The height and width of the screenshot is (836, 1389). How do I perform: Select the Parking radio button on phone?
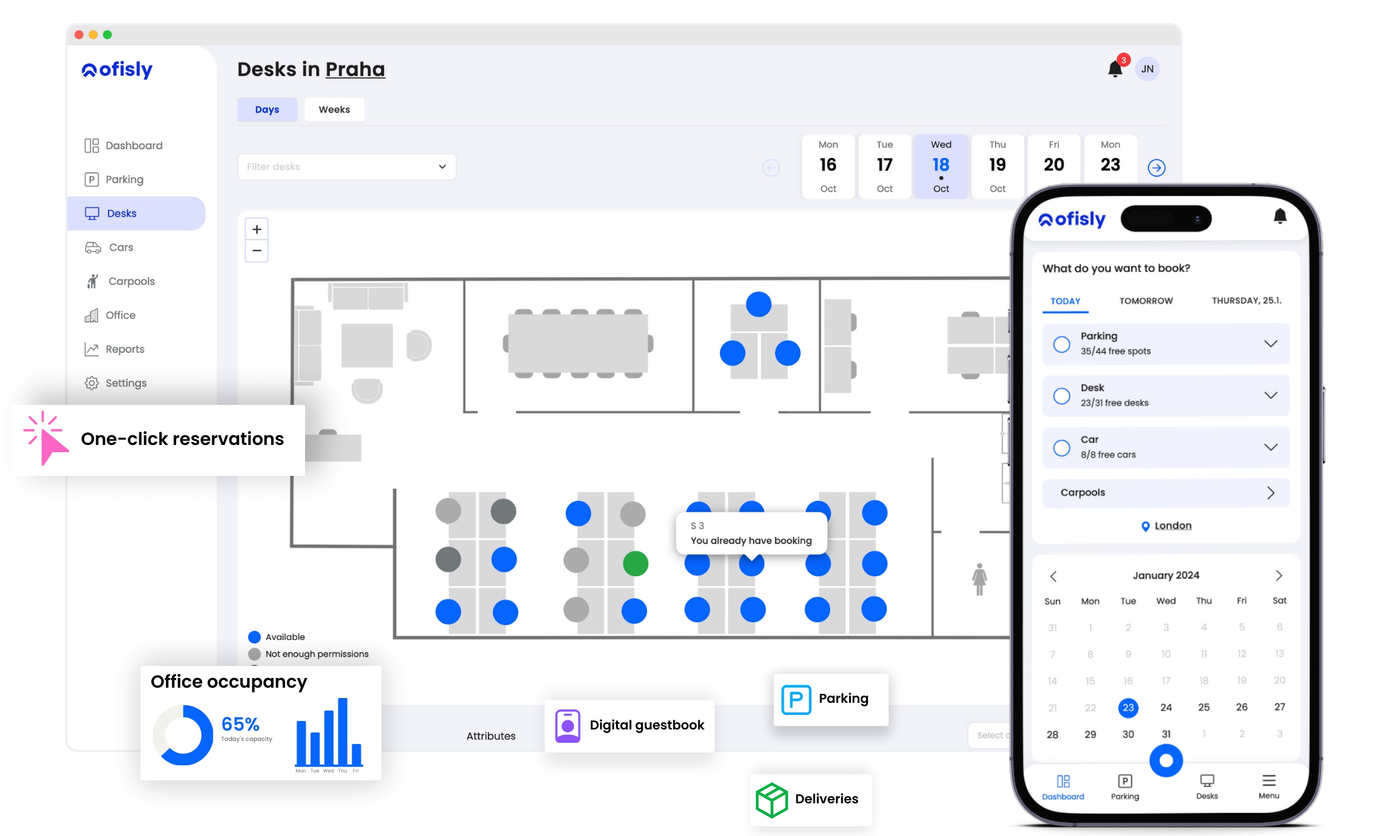tap(1062, 344)
